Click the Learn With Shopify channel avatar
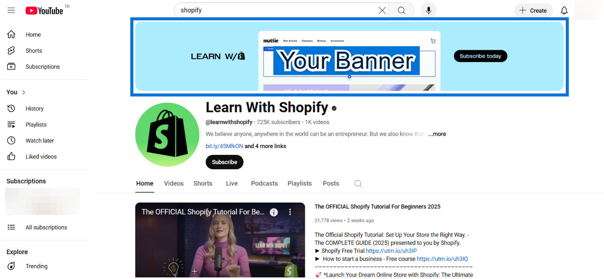This screenshot has width=604, height=279. point(167,134)
